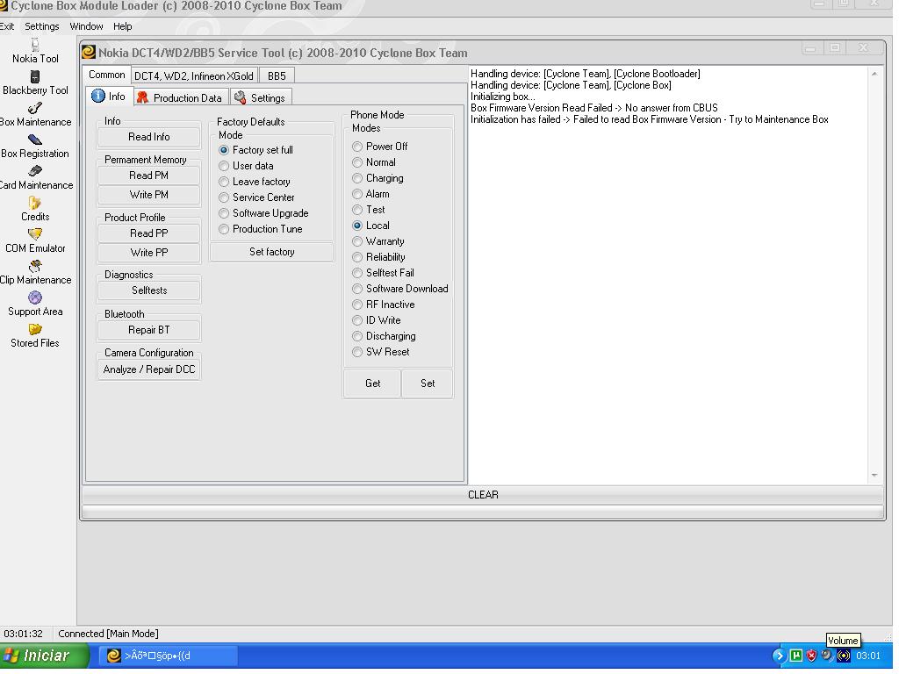Click the Cyclone taskbar application button

pyautogui.click(x=169, y=656)
